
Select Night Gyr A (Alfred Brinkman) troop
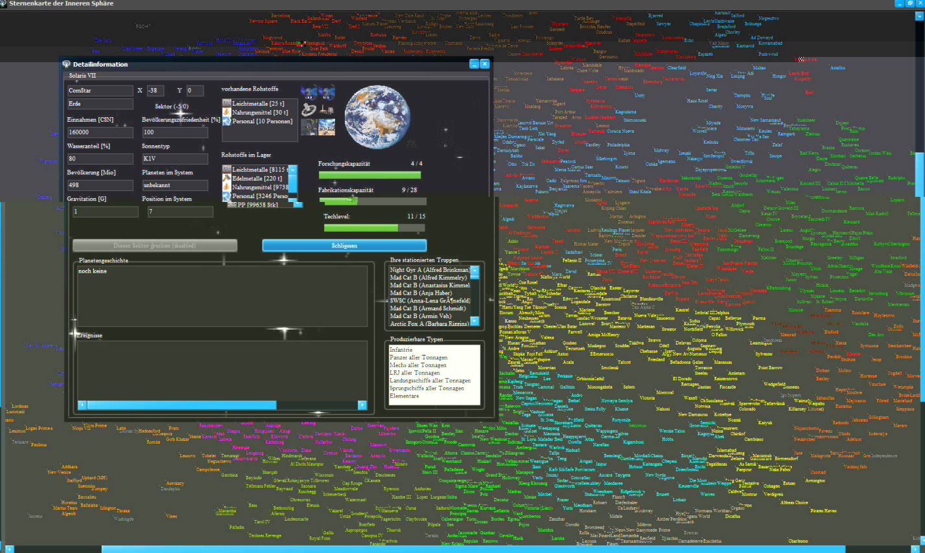tap(429, 269)
